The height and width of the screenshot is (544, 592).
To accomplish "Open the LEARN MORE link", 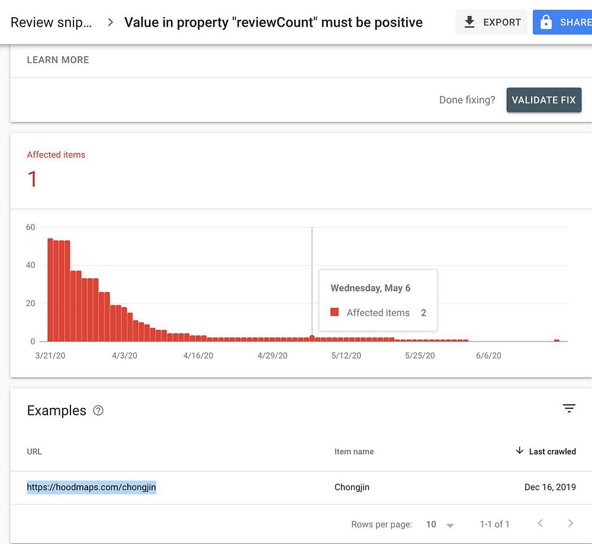I will click(x=58, y=60).
